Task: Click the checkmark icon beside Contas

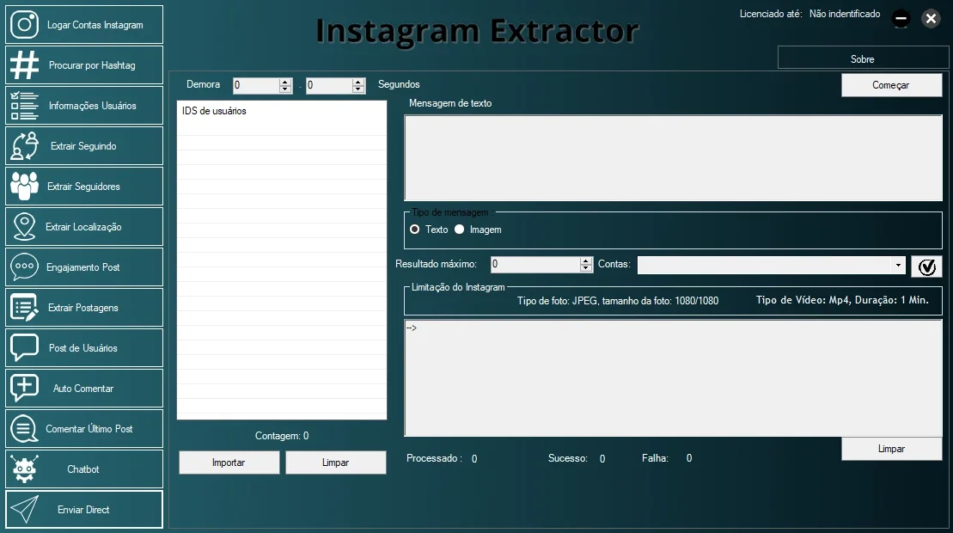Action: 927,266
